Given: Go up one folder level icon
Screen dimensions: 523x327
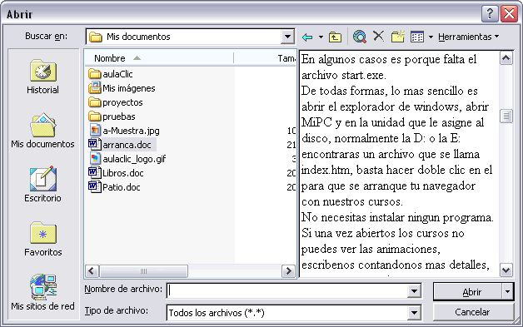Looking at the screenshot, I should tap(335, 37).
